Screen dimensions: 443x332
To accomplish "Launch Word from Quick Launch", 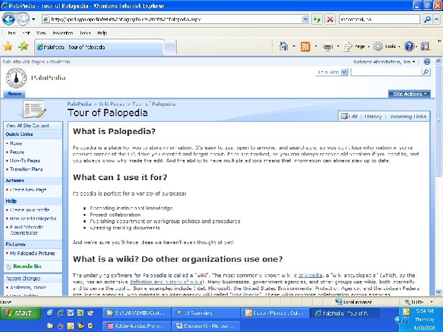I will pos(70,313).
